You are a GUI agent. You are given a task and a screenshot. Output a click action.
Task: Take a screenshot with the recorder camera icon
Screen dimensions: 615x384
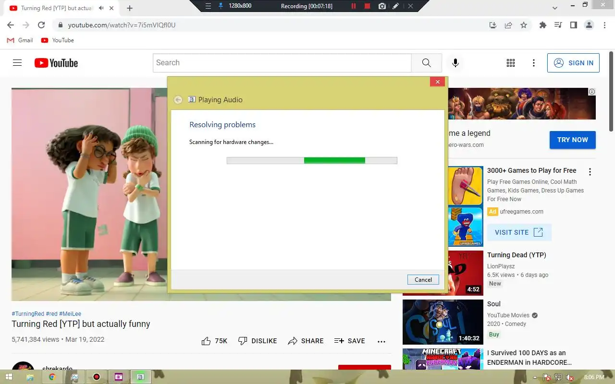click(382, 6)
